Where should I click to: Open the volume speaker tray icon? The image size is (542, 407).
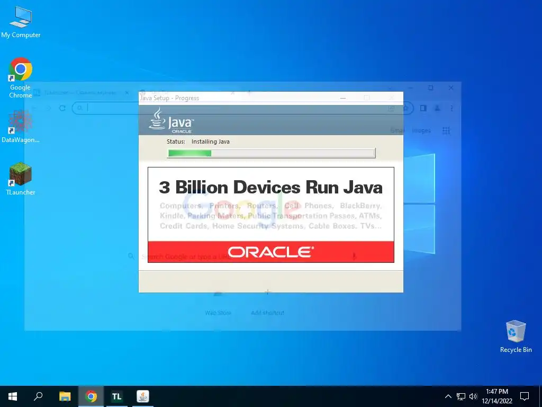473,396
